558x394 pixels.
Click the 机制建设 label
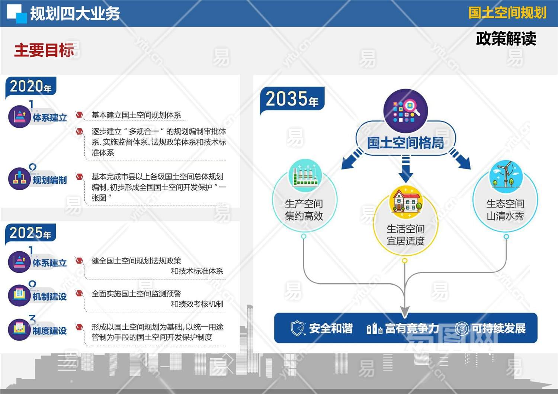tap(50, 297)
